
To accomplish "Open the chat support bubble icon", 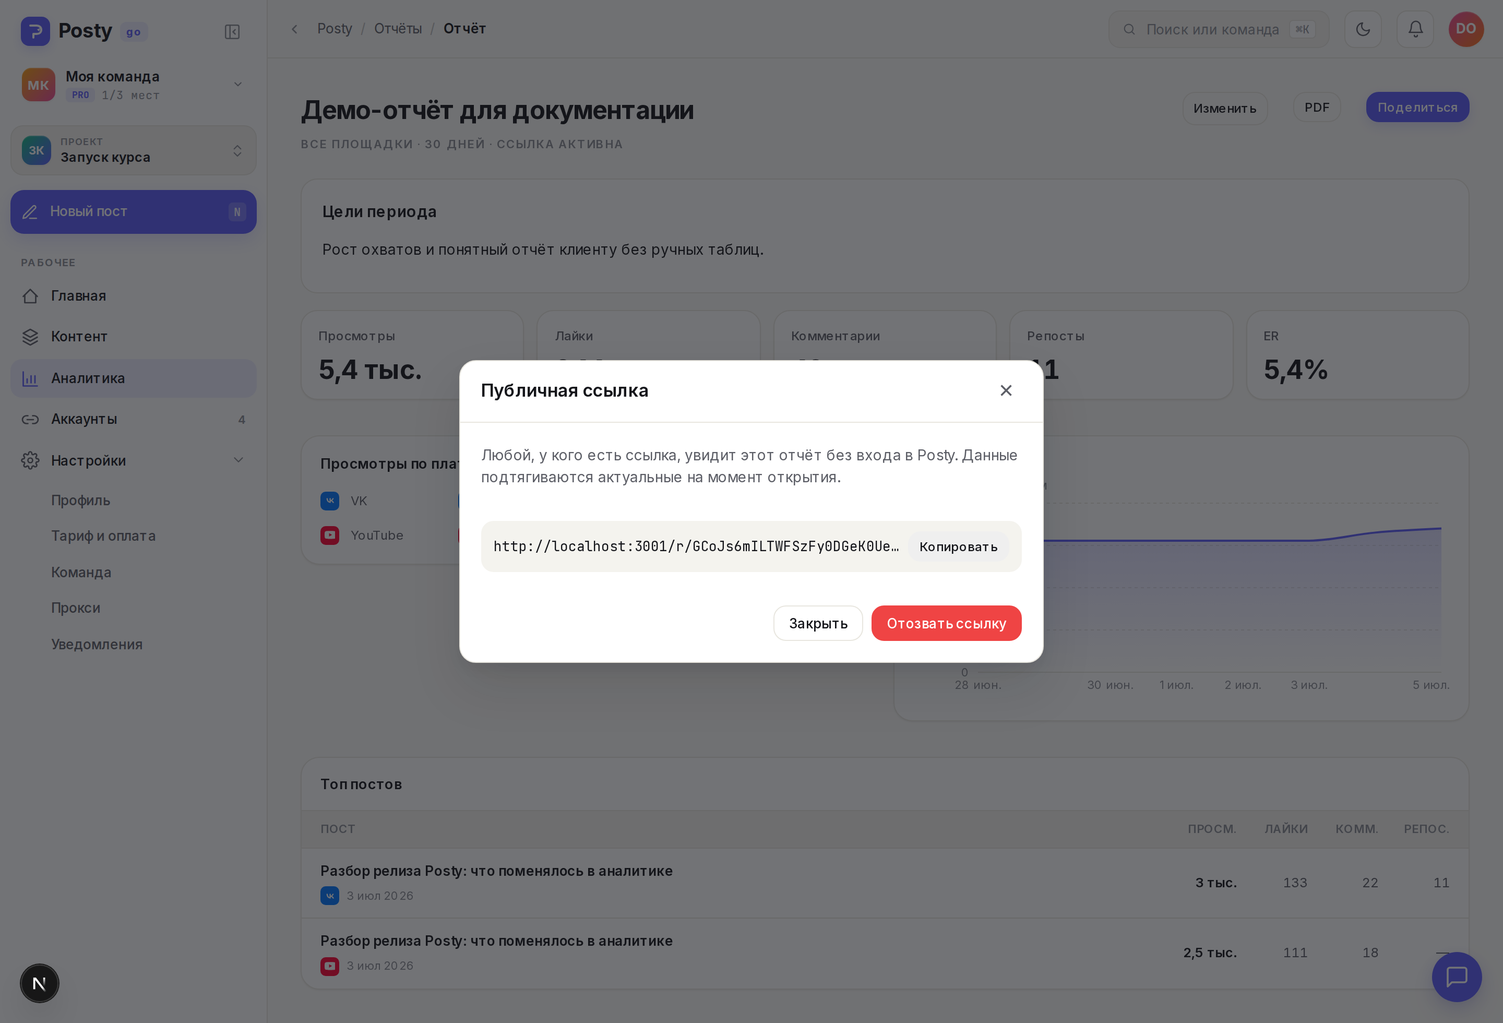I will (x=1457, y=977).
